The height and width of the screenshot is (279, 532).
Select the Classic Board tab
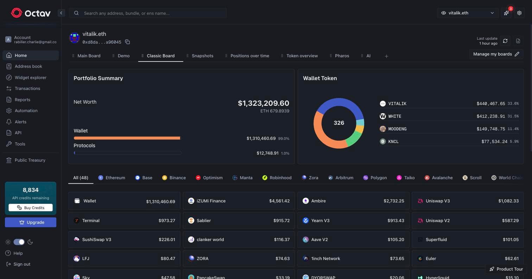point(160,56)
